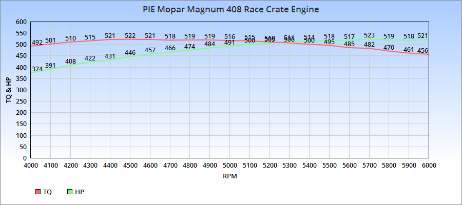
Task: Toggle the TQ series legend label
Action: 47,192
